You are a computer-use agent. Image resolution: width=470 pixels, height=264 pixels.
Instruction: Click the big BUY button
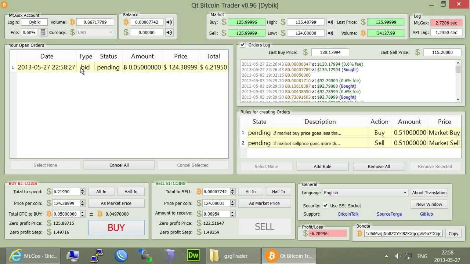(116, 227)
